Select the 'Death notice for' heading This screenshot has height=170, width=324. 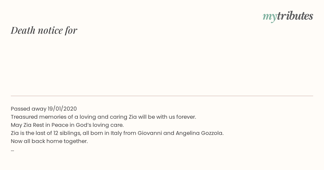[x=44, y=30]
